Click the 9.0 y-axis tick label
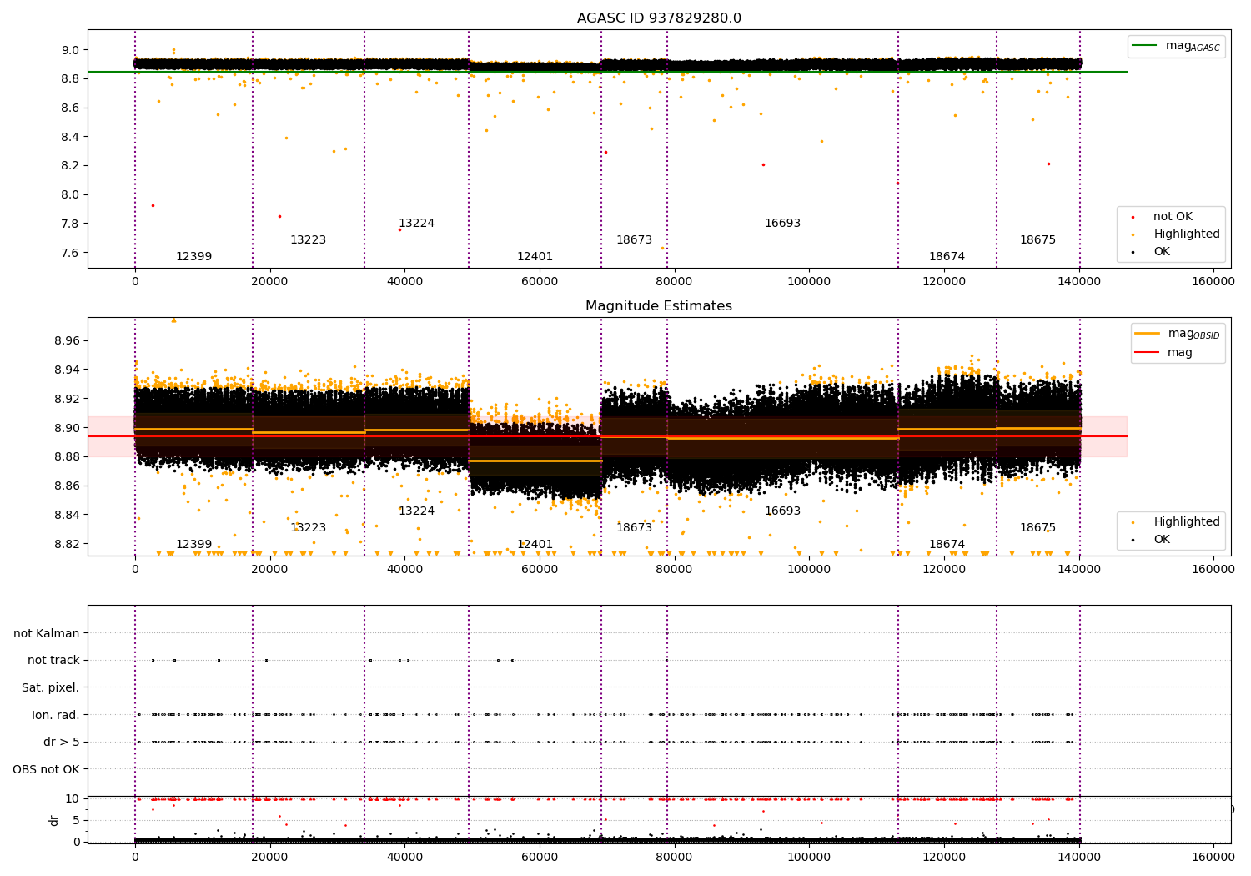1251x876 pixels. click(x=71, y=50)
